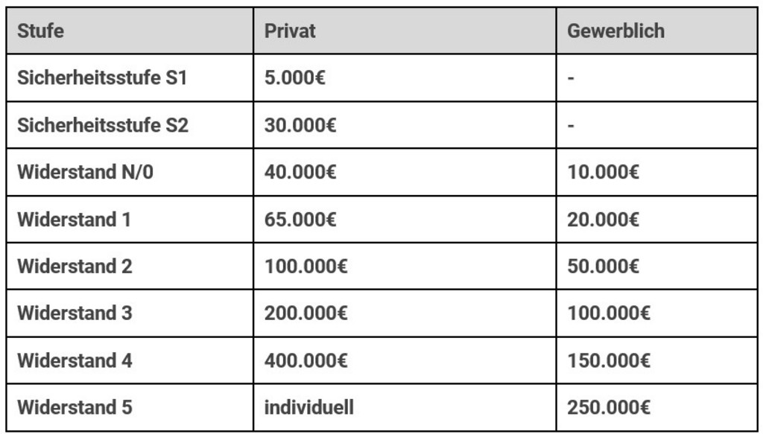
Task: Select the Widerstand 3 row label
Action: pos(75,313)
